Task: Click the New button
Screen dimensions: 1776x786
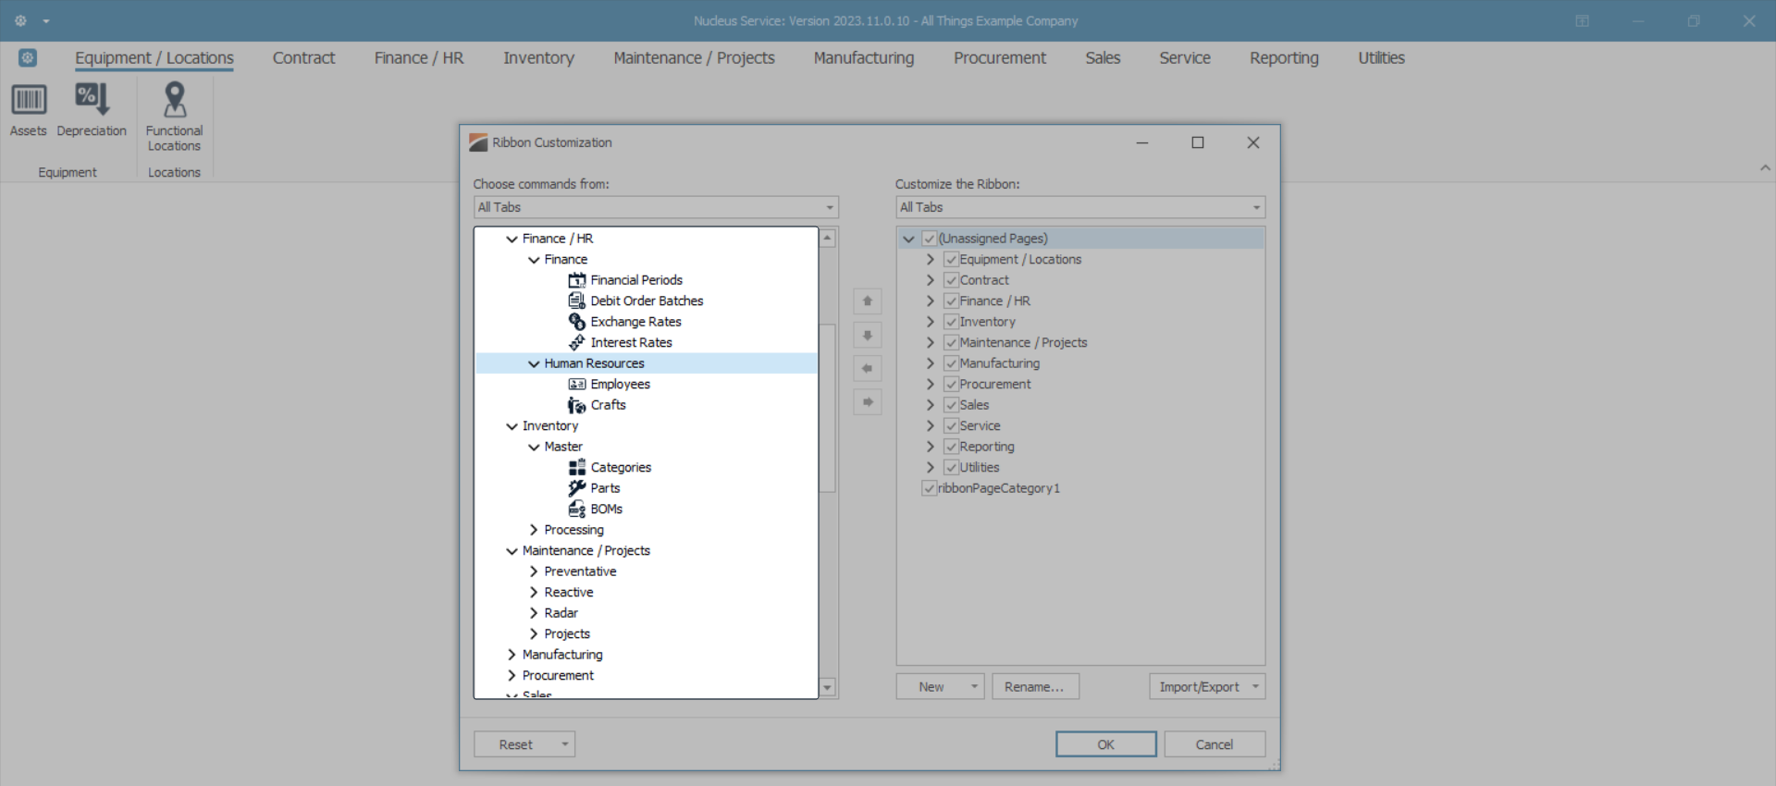Action: point(931,687)
